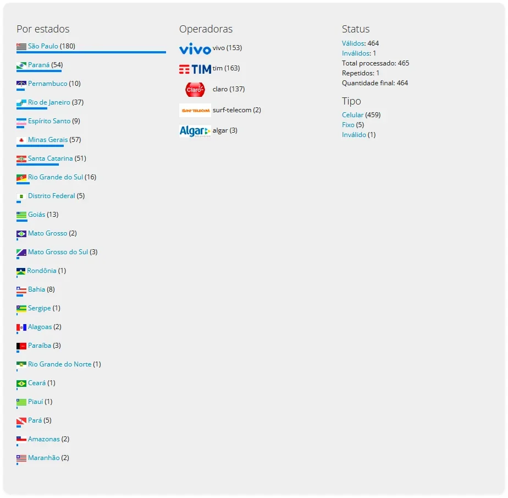Image resolution: width=508 pixels, height=498 pixels.
Task: Click the Rio de Janeiro flag icon
Action: tap(21, 103)
